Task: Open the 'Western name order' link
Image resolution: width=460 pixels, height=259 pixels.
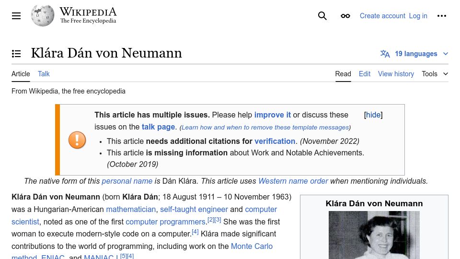Action: click(x=293, y=181)
